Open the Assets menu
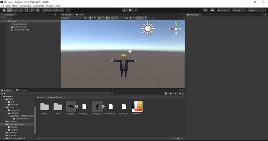This screenshot has width=268, height=141. 15,6
